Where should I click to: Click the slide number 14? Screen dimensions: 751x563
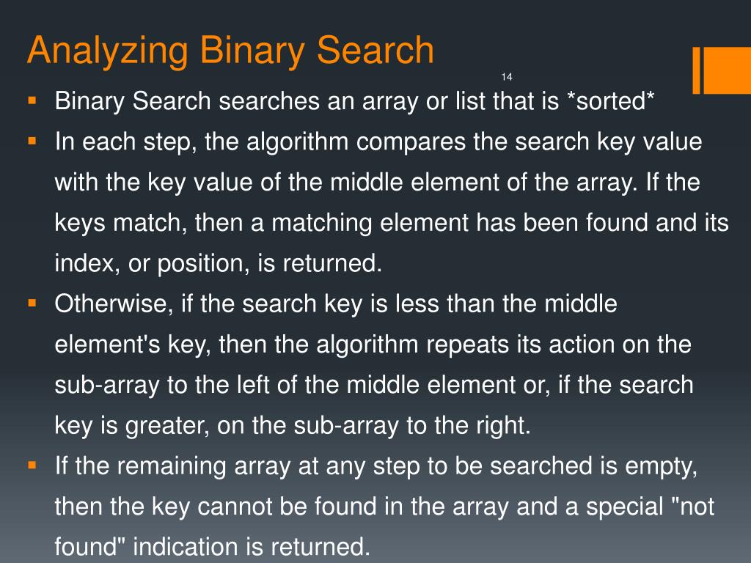click(x=507, y=77)
